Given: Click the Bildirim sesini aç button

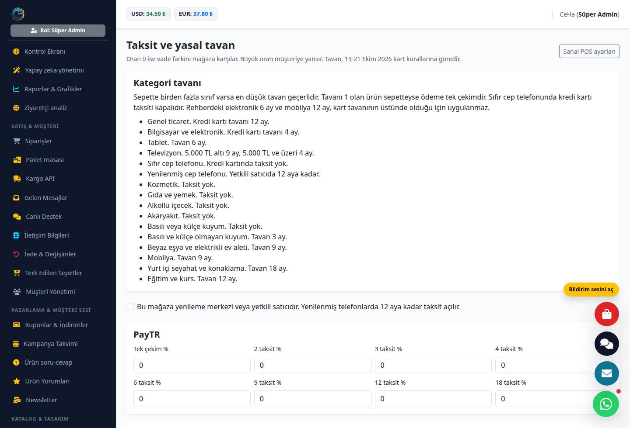Looking at the screenshot, I should (x=591, y=290).
